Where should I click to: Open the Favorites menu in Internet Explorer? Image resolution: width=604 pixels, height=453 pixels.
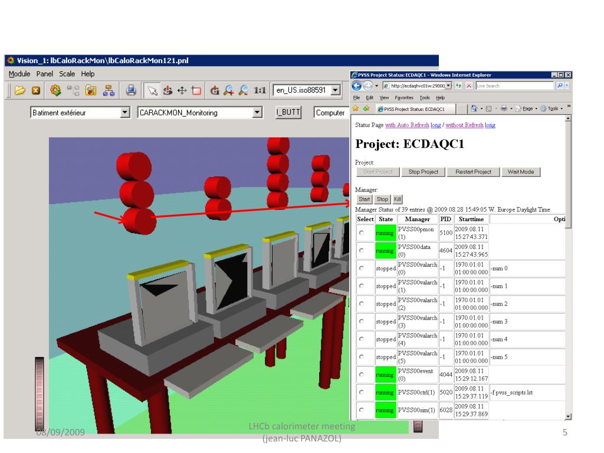tap(403, 98)
